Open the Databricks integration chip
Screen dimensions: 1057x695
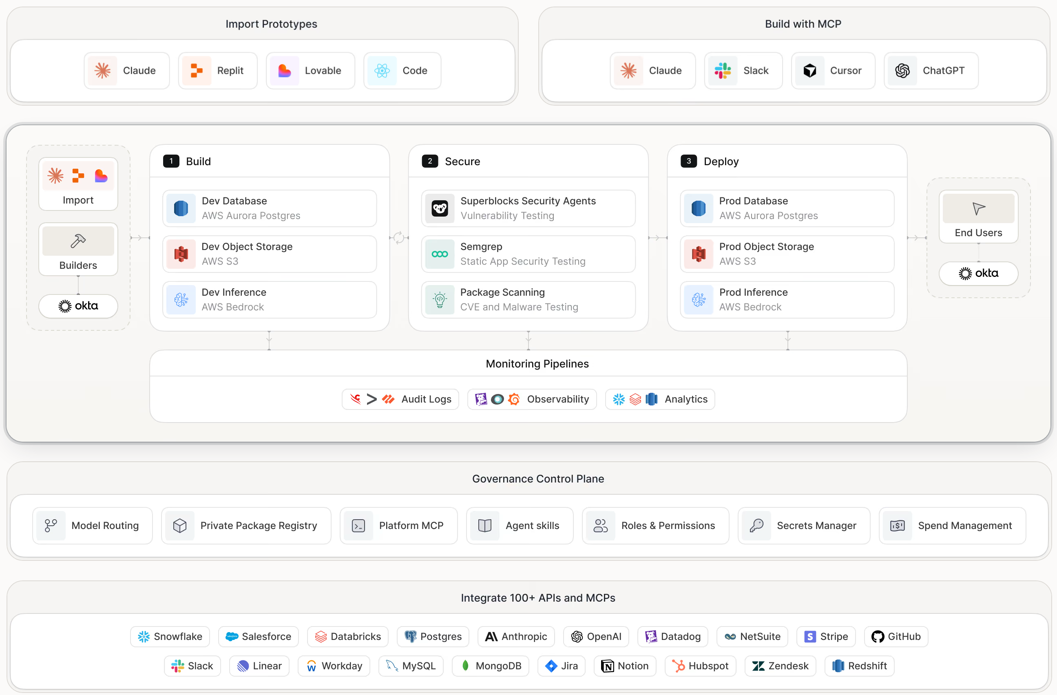[348, 636]
